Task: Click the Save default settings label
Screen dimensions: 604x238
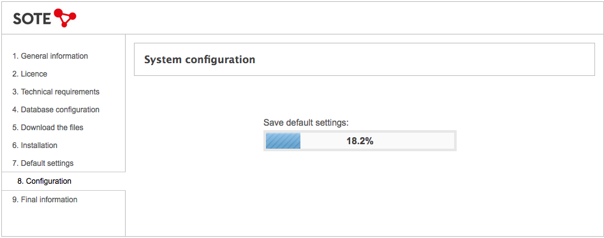Action: pos(306,123)
